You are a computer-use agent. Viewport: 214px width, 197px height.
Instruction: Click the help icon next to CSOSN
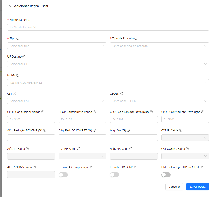[x=122, y=94]
